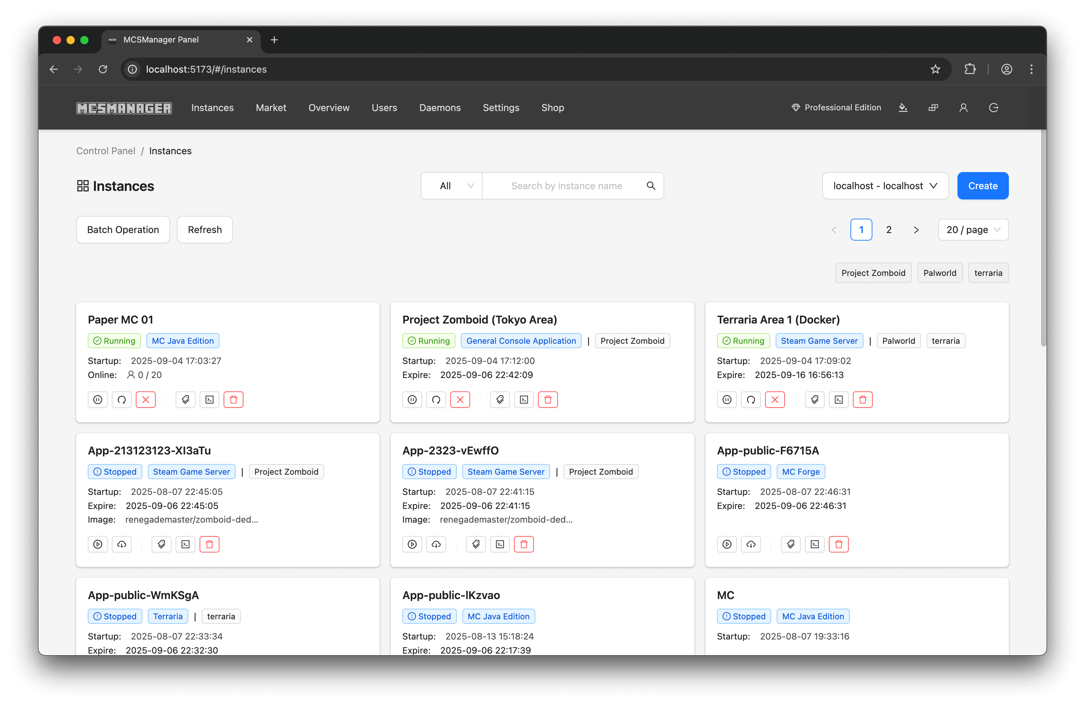Edit tags for Paper MC 01
Viewport: 1085px width, 706px height.
click(x=185, y=400)
